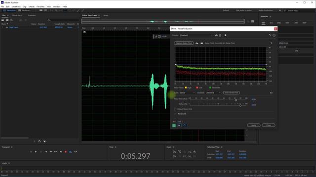316x177 pixels.
Task: Click Zoom Out amplitude icon
Action: pos(180,152)
